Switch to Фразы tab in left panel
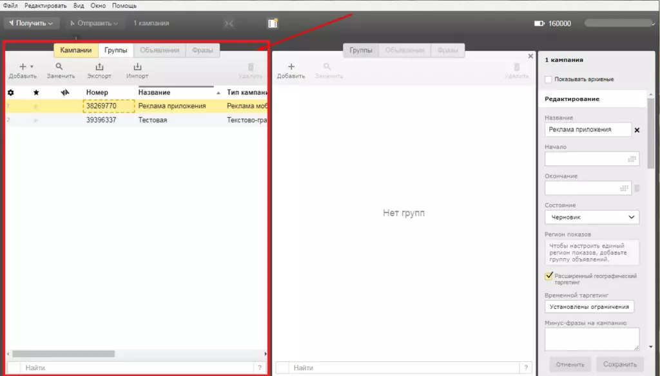Viewport: 660px width, 376px height. click(x=202, y=50)
